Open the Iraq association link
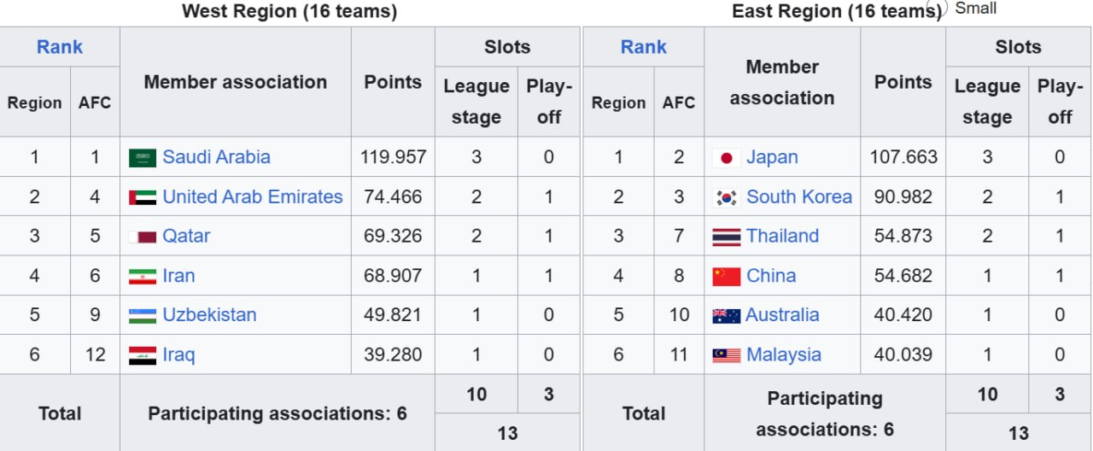1093x451 pixels. pos(178,354)
